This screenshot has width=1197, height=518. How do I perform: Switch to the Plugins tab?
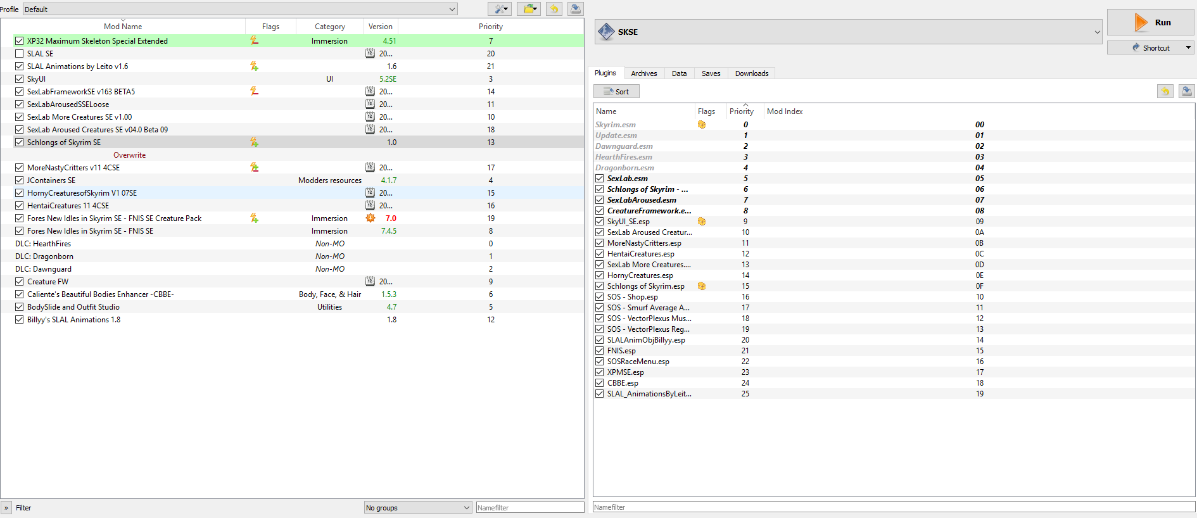pyautogui.click(x=605, y=73)
